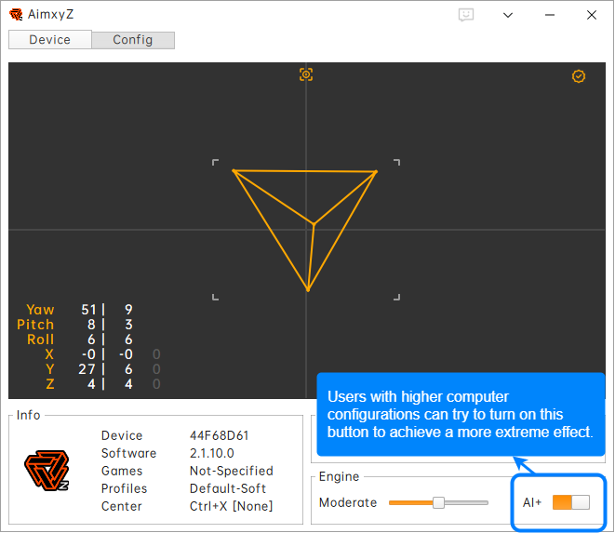The height and width of the screenshot is (533, 615).
Task: Click the AimxyZ logo in the Info panel
Action: coord(47,471)
